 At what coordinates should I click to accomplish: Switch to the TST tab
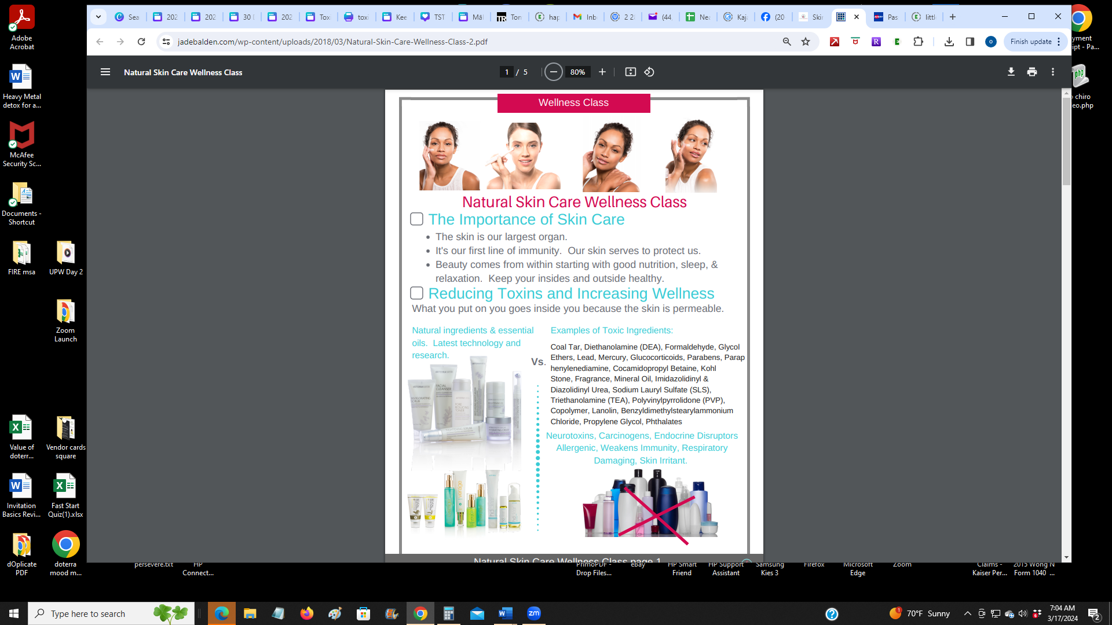point(433,17)
